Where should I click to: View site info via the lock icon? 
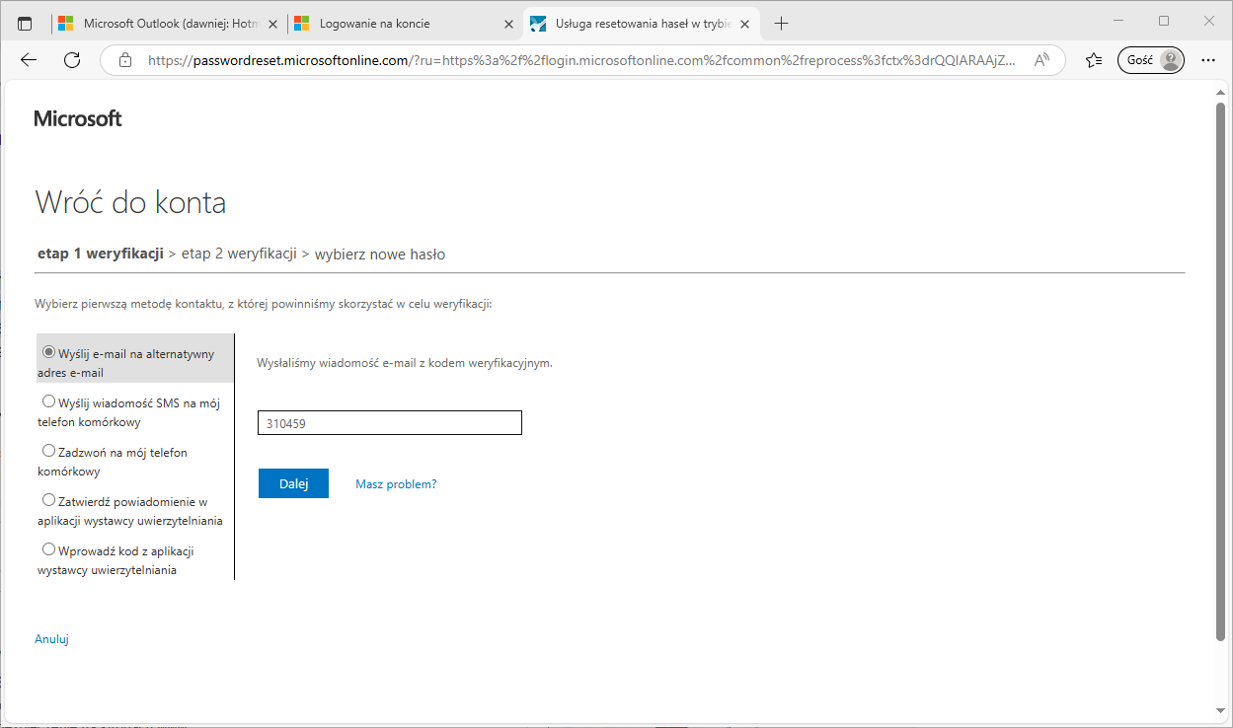pyautogui.click(x=125, y=60)
